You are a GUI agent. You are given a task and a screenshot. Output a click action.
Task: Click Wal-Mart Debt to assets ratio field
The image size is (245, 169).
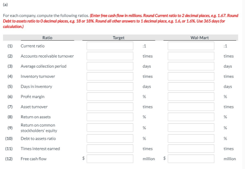(191, 138)
